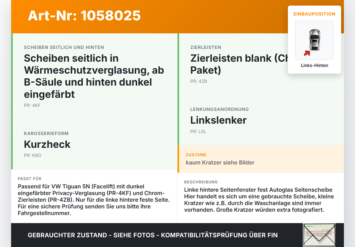Image resolution: width=355 pixels, height=247 pixels.
Task: Click the PR: L0L code
Action: point(198,132)
